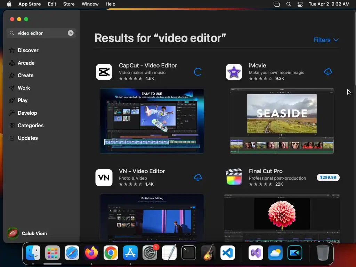Screen dimensions: 356x267
Task: View CapCut Easy To Use screenshot
Action: pyautogui.click(x=152, y=121)
